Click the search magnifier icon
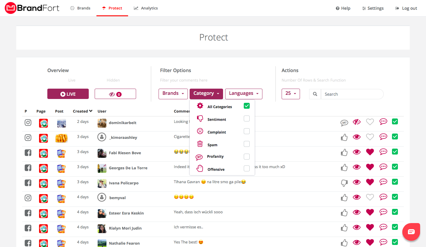The height and width of the screenshot is (247, 426). click(315, 94)
